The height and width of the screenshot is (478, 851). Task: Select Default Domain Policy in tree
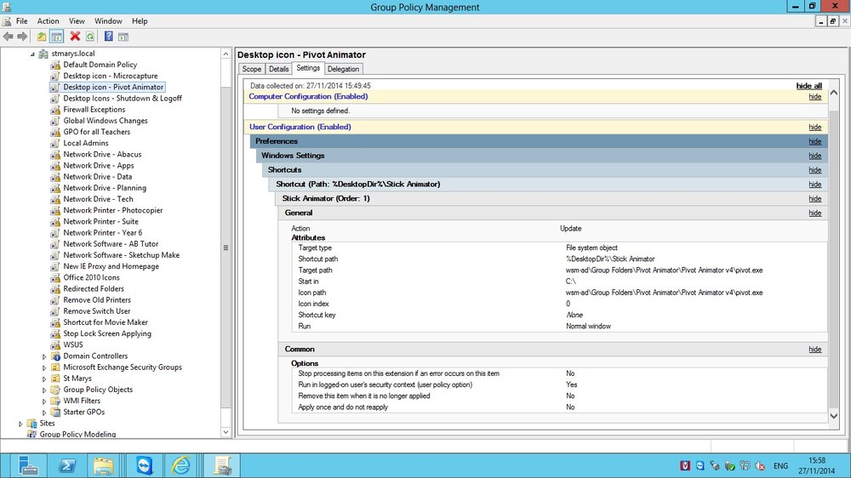click(x=100, y=65)
